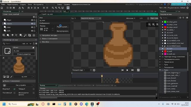
Task: Lock the Player layer
Action: coord(34,20)
